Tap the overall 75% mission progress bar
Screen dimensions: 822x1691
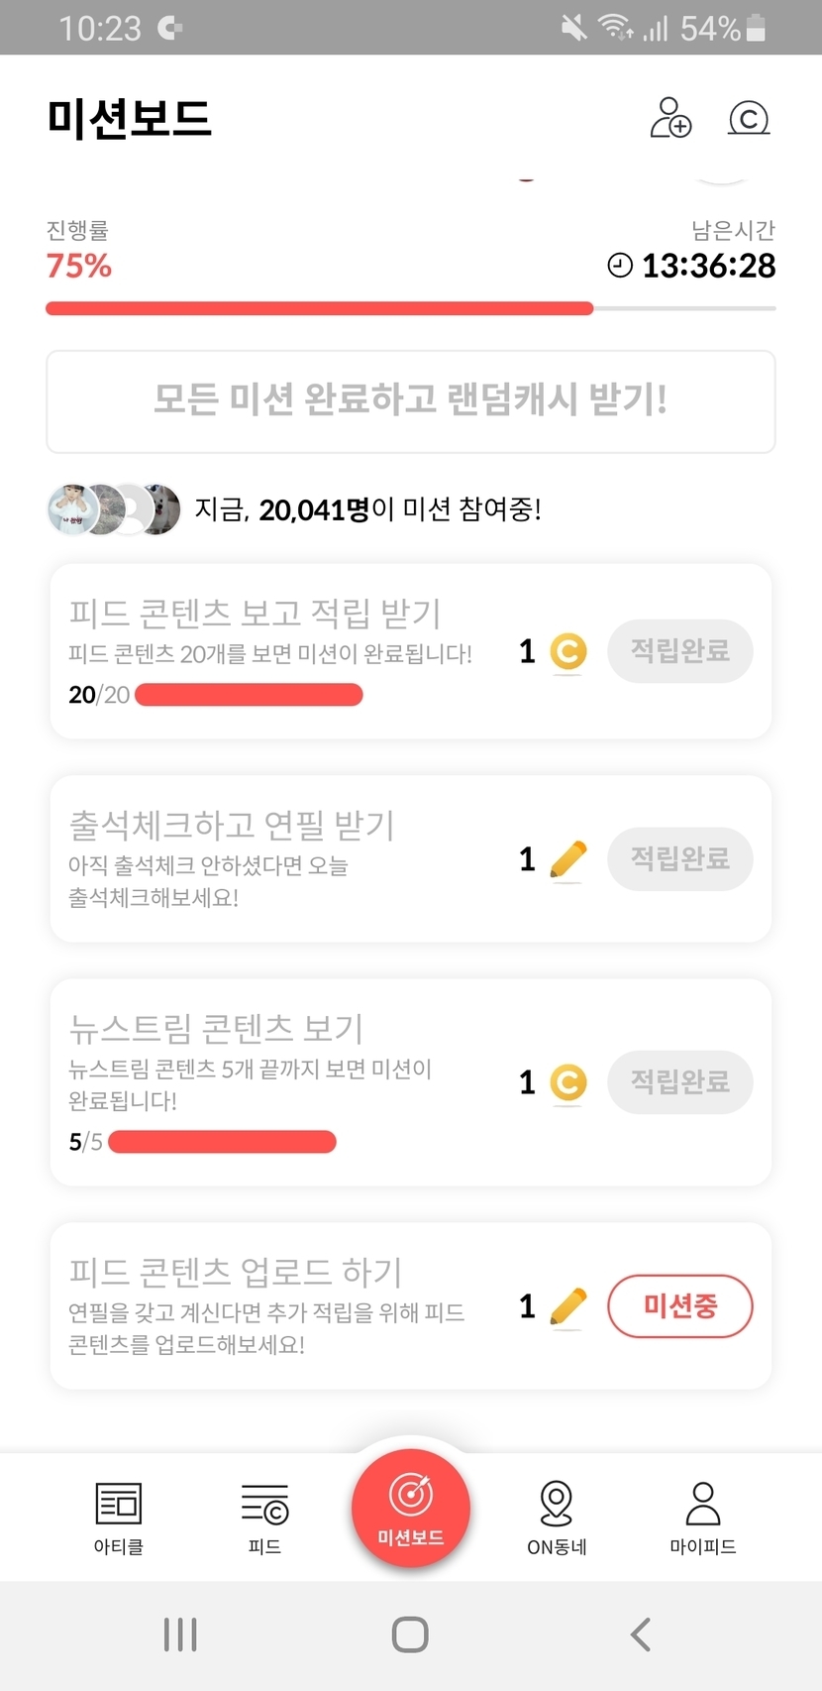[411, 308]
